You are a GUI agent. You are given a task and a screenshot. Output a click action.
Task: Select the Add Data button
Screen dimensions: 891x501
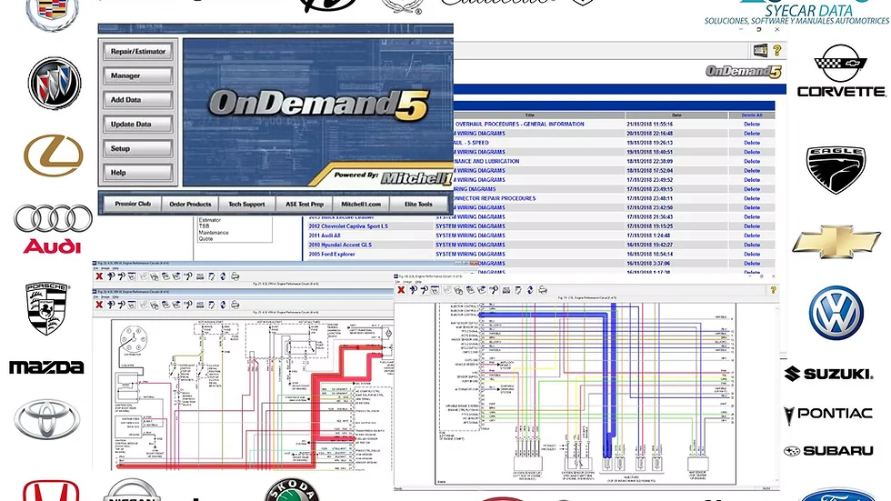point(138,100)
